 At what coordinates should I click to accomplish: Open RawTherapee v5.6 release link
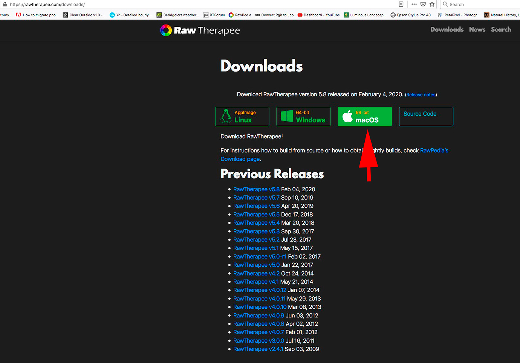coord(256,206)
